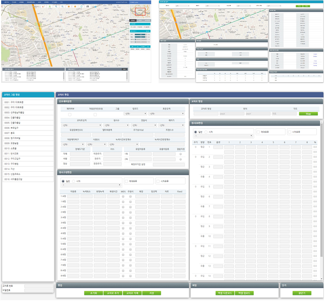Select group item 0014 in the list
Viewport: 325px width, 301px height.
[x=28, y=169]
